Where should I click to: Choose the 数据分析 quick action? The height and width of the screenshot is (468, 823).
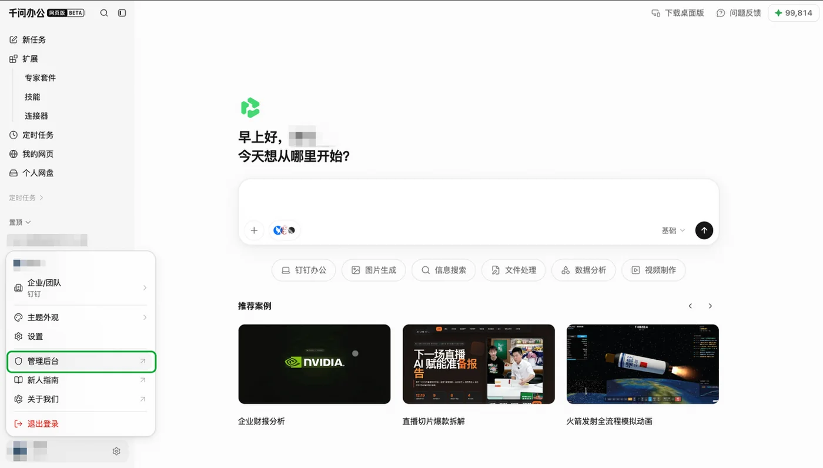(584, 270)
